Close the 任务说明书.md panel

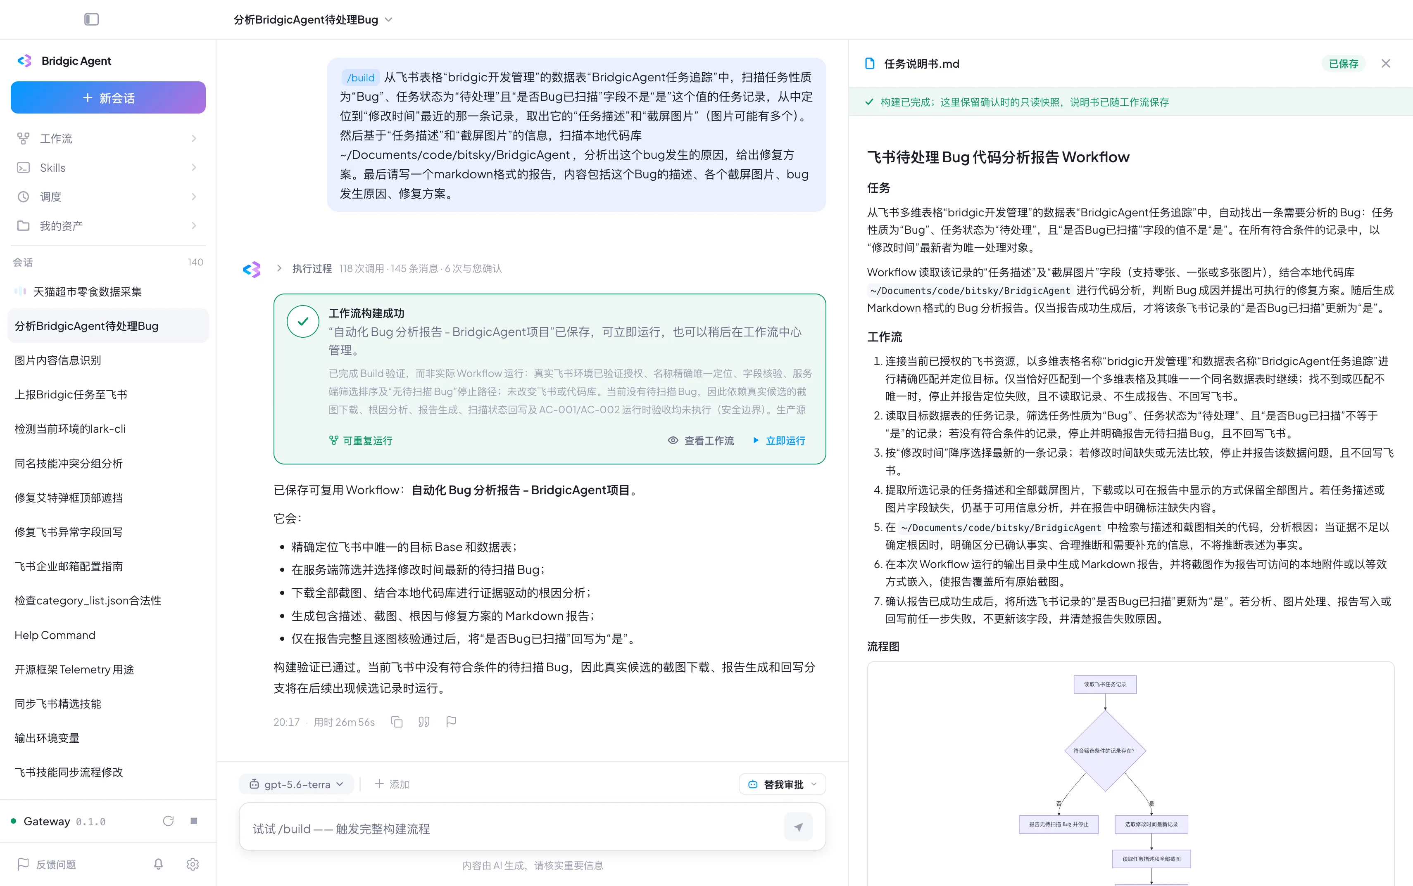point(1386,63)
